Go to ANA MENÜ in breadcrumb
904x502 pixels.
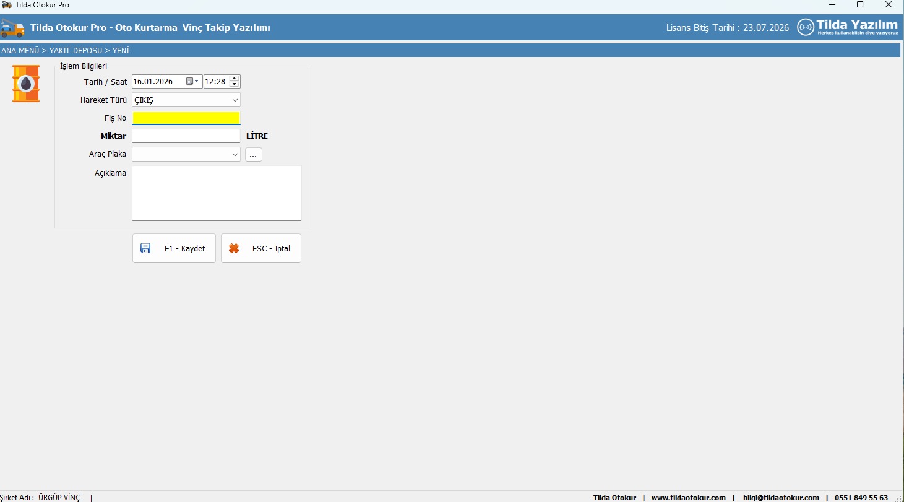click(x=20, y=51)
